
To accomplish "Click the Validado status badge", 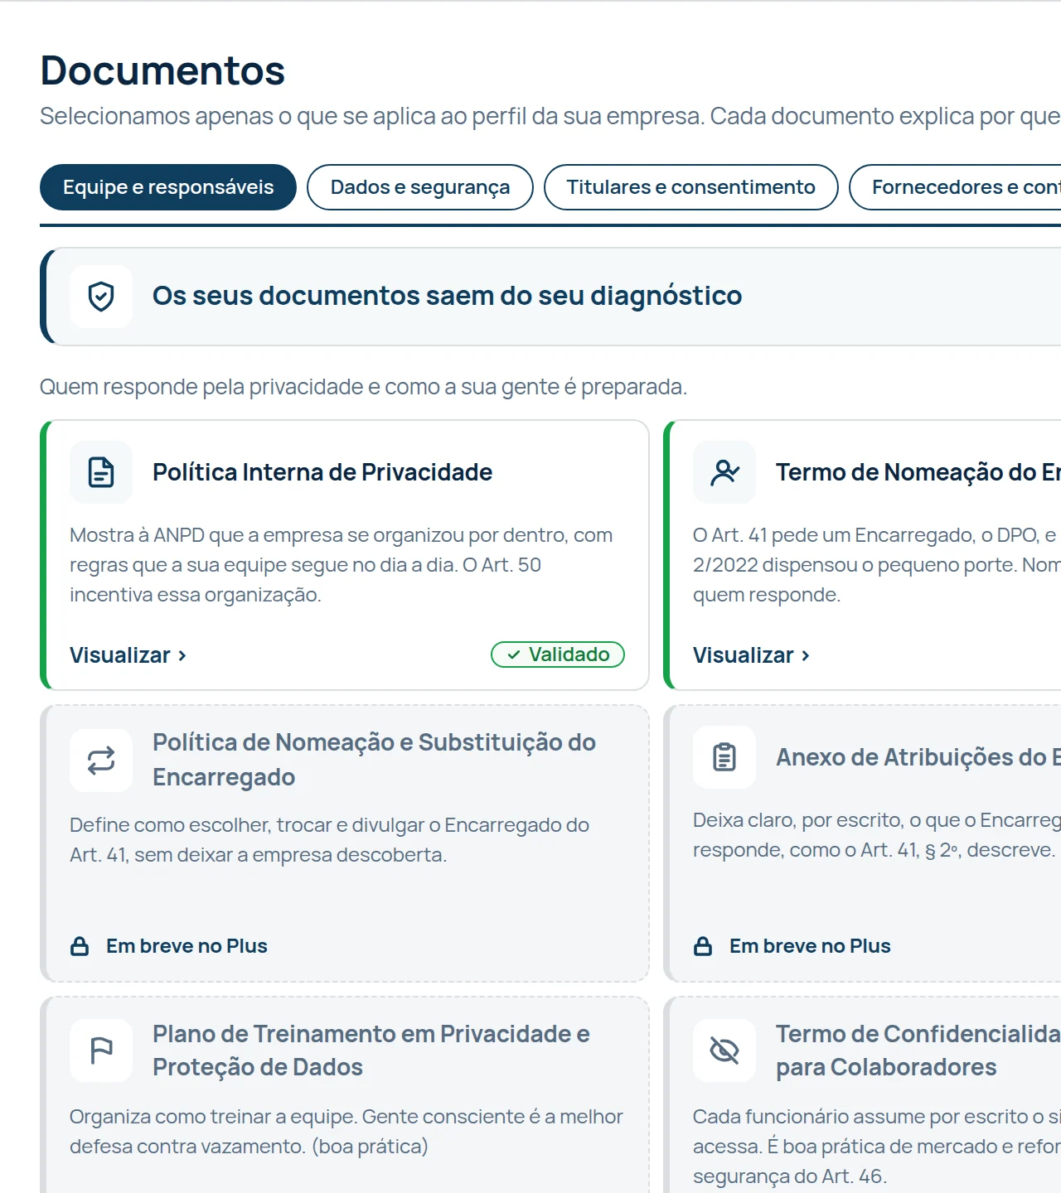I will coord(558,654).
